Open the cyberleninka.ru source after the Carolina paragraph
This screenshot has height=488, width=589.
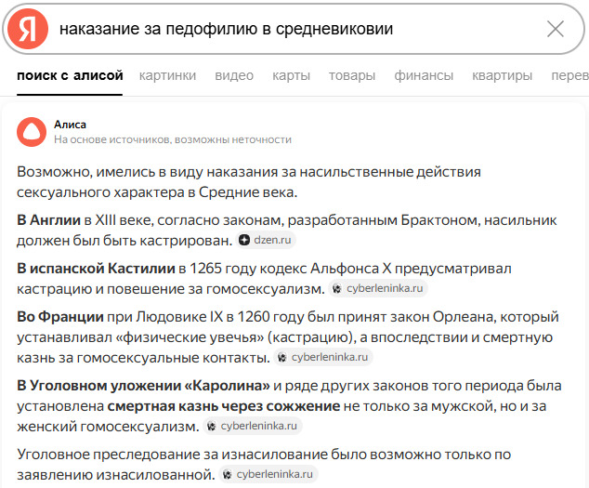[254, 426]
